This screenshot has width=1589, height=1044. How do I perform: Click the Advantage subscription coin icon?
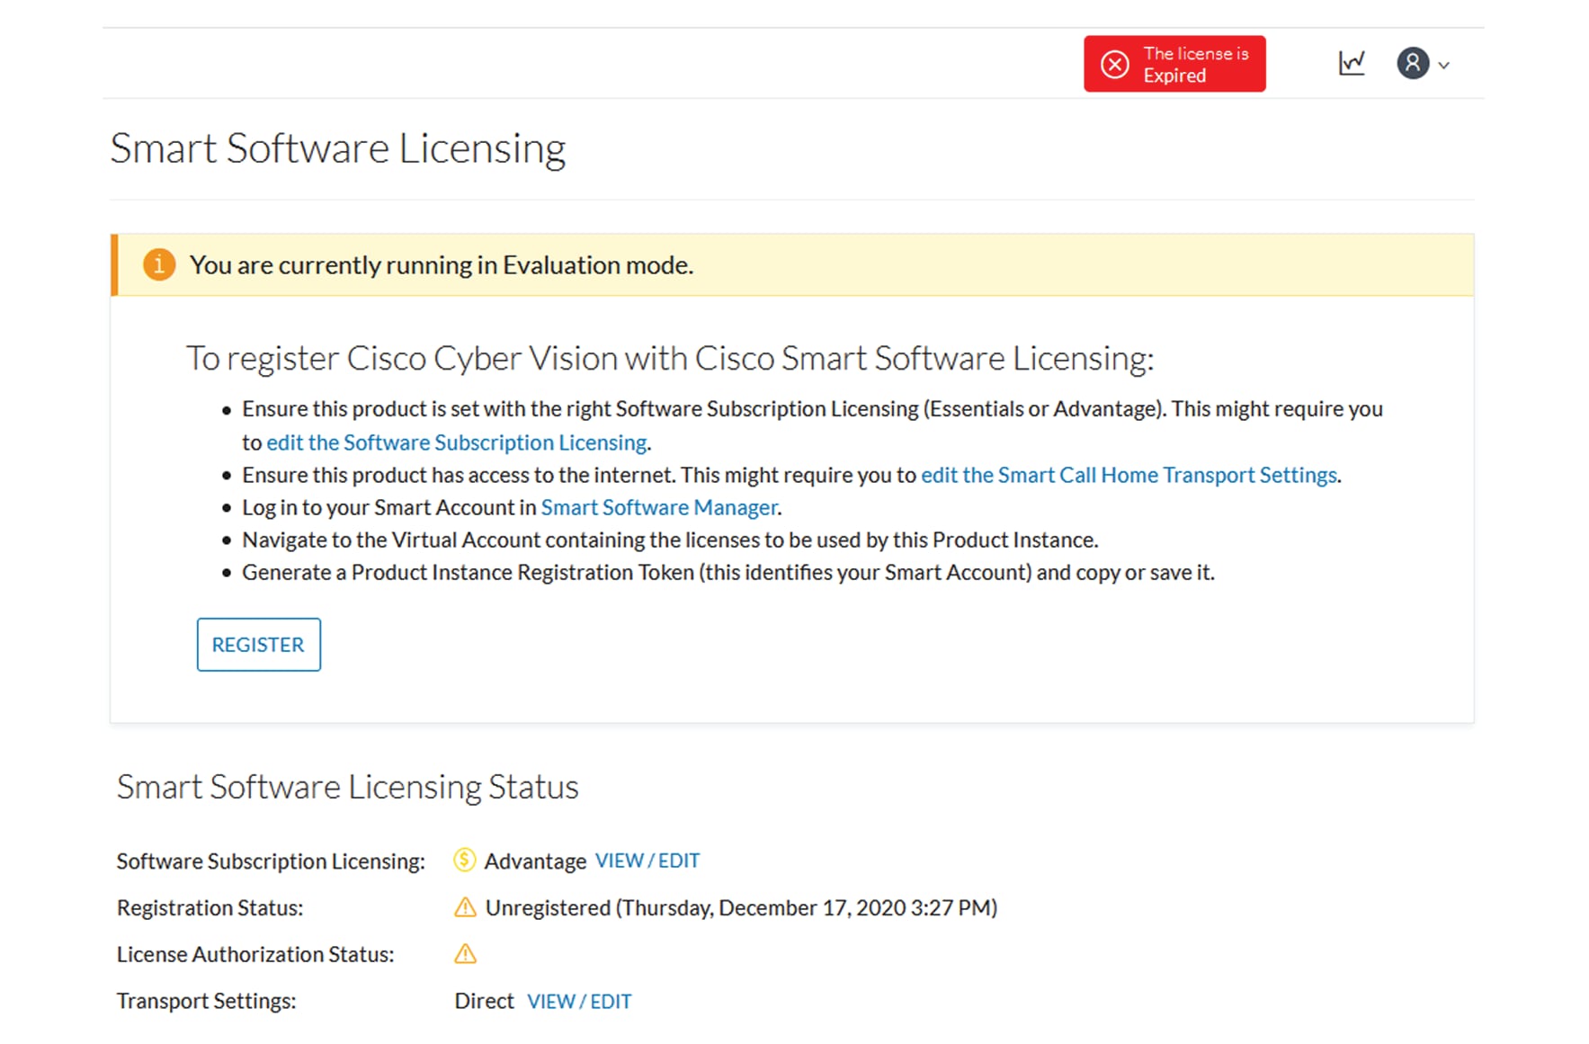pos(464,861)
